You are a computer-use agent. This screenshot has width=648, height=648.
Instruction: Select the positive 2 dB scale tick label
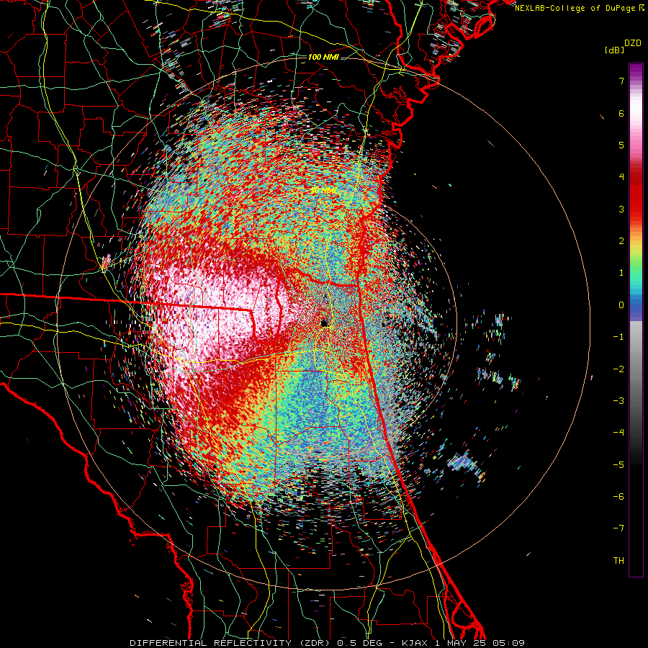(x=621, y=241)
